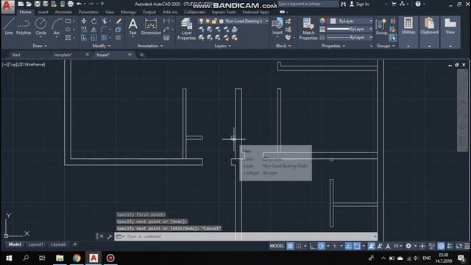Select the Circle tool
The height and width of the screenshot is (265, 471).
point(40,26)
